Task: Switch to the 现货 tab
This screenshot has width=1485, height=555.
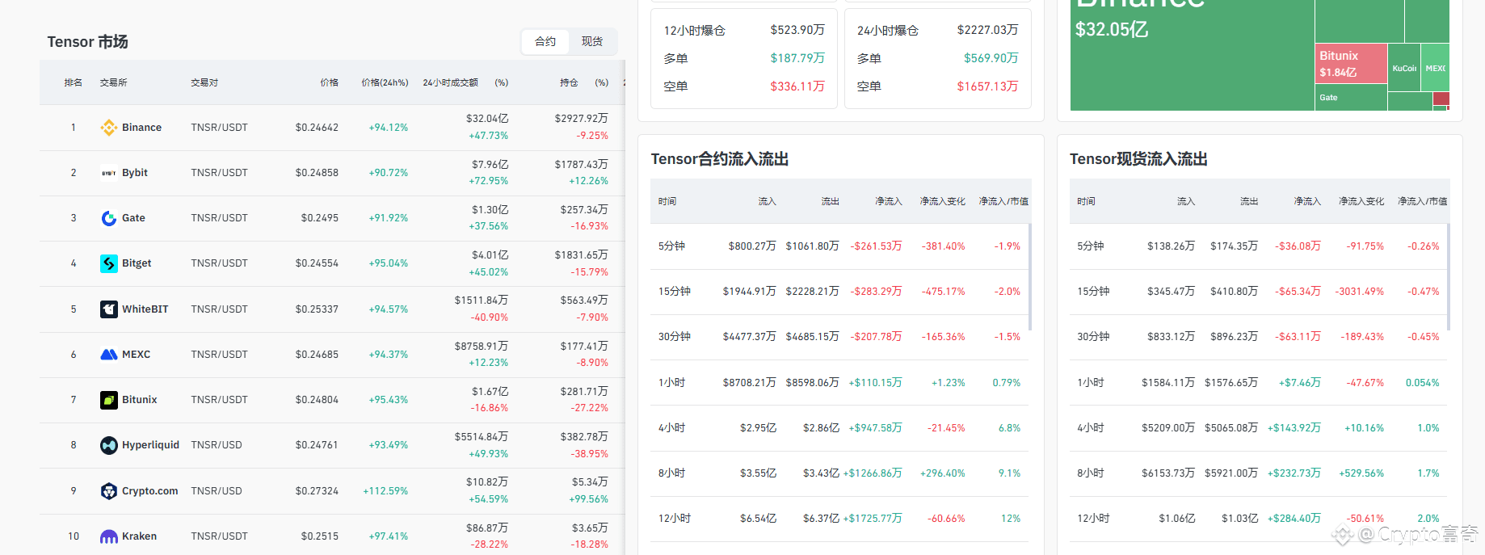Action: pos(592,41)
